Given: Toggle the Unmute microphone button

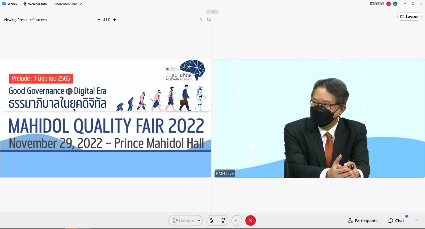Looking at the screenshot, I should click(x=183, y=220).
